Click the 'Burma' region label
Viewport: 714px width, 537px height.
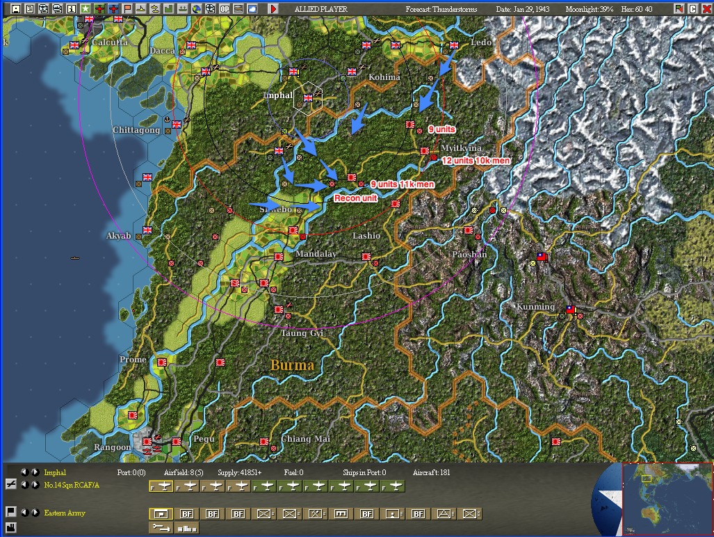pyautogui.click(x=292, y=364)
